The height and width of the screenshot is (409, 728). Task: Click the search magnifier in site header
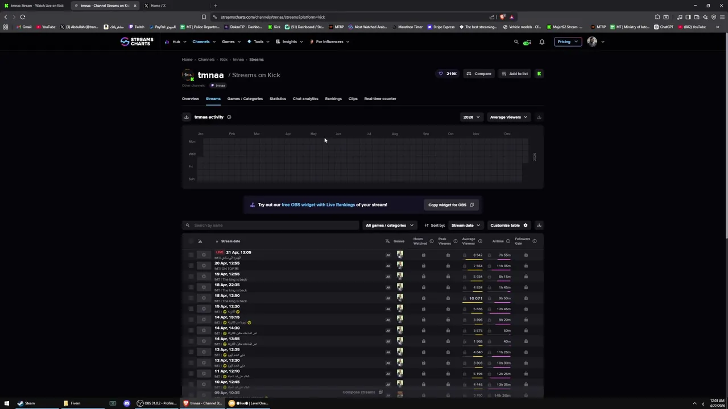(516, 41)
